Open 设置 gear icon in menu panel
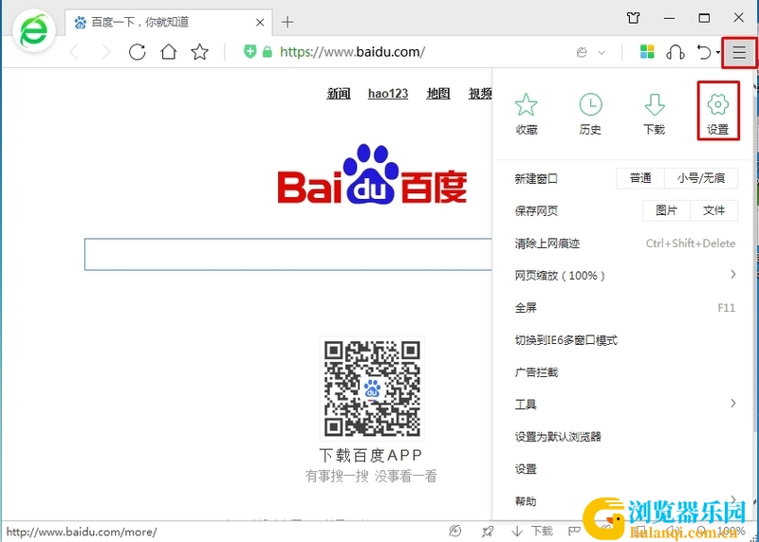The height and width of the screenshot is (542, 759). click(718, 114)
